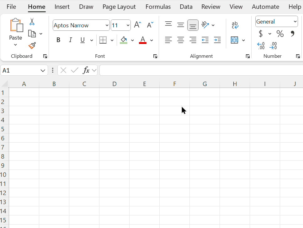Screen dimensions: 303x228
Task: Increase decimal places
Action: click(261, 46)
